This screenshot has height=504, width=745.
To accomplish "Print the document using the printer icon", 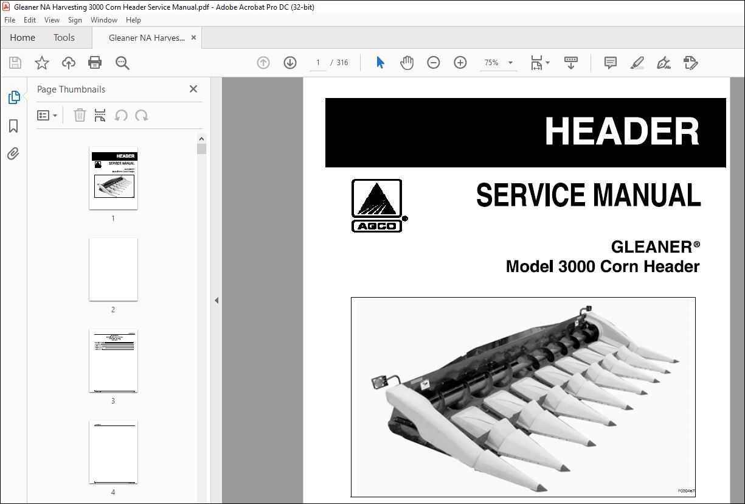I will 95,63.
